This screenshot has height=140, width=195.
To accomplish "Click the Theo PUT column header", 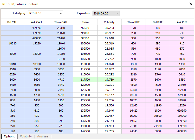I will pos(133,22).
